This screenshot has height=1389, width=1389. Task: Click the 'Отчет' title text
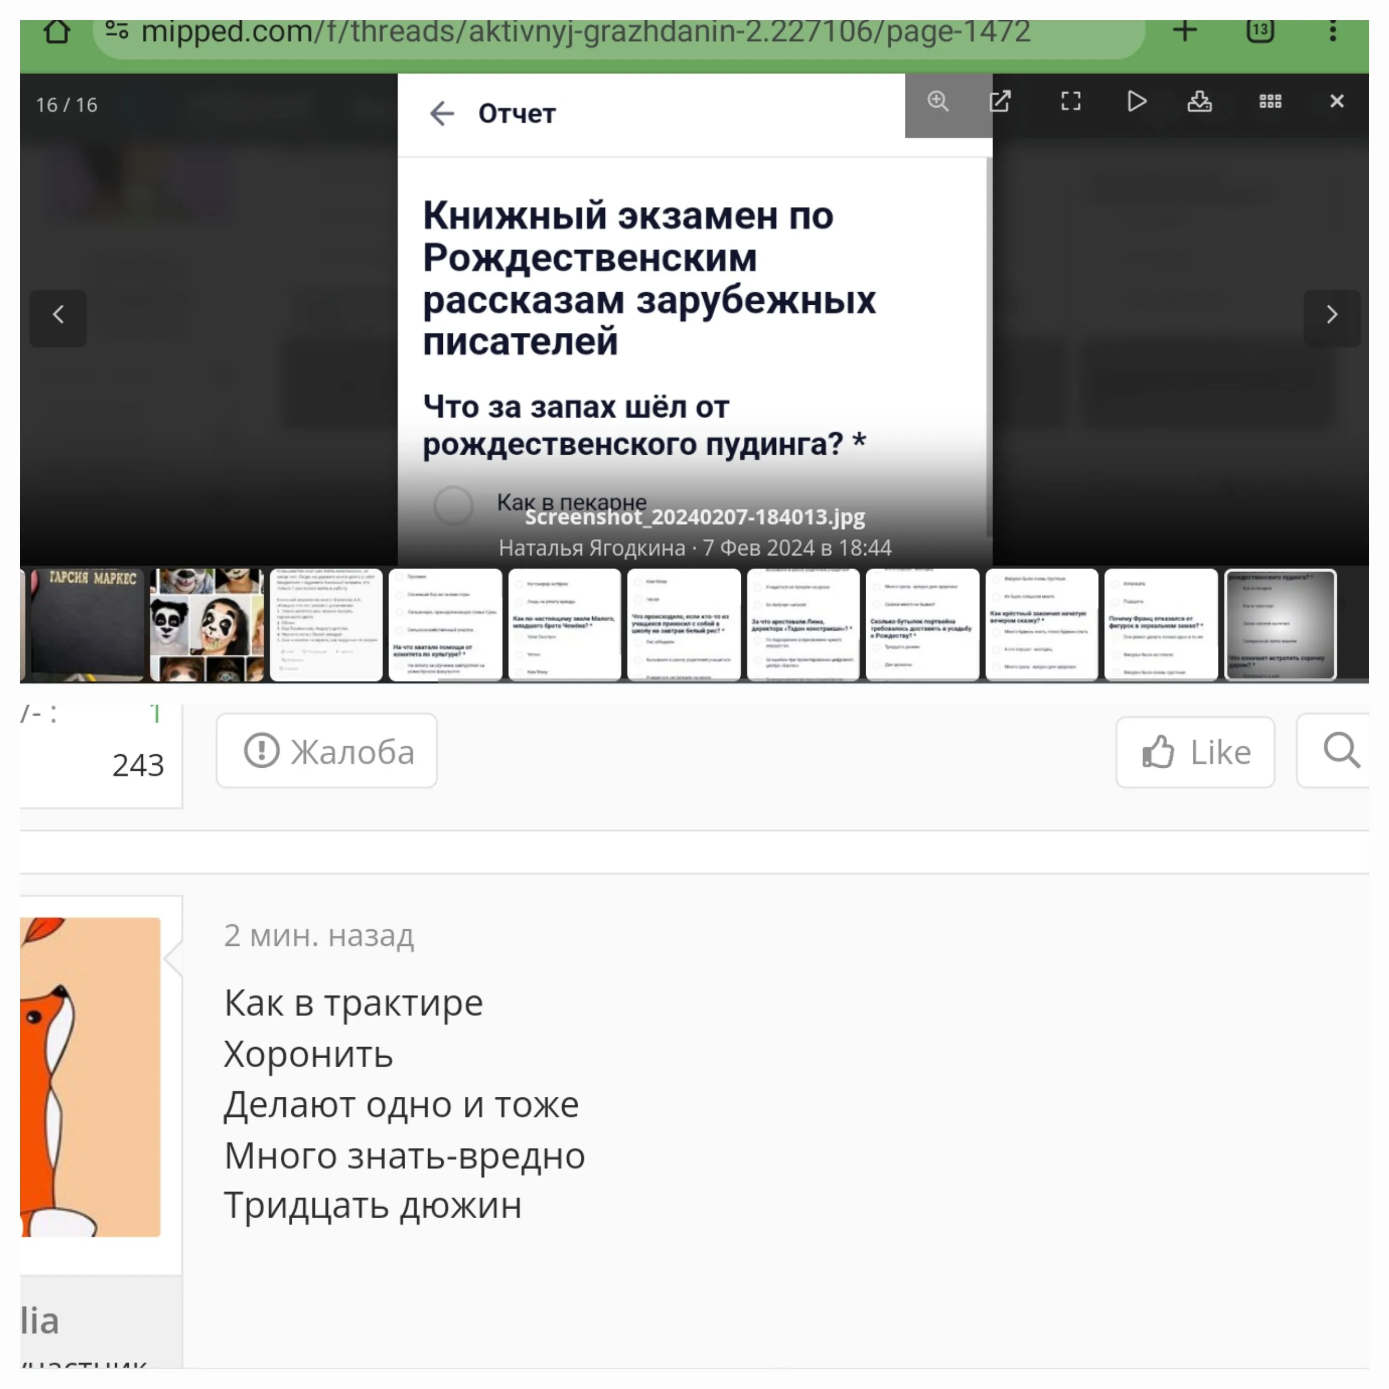pyautogui.click(x=517, y=114)
